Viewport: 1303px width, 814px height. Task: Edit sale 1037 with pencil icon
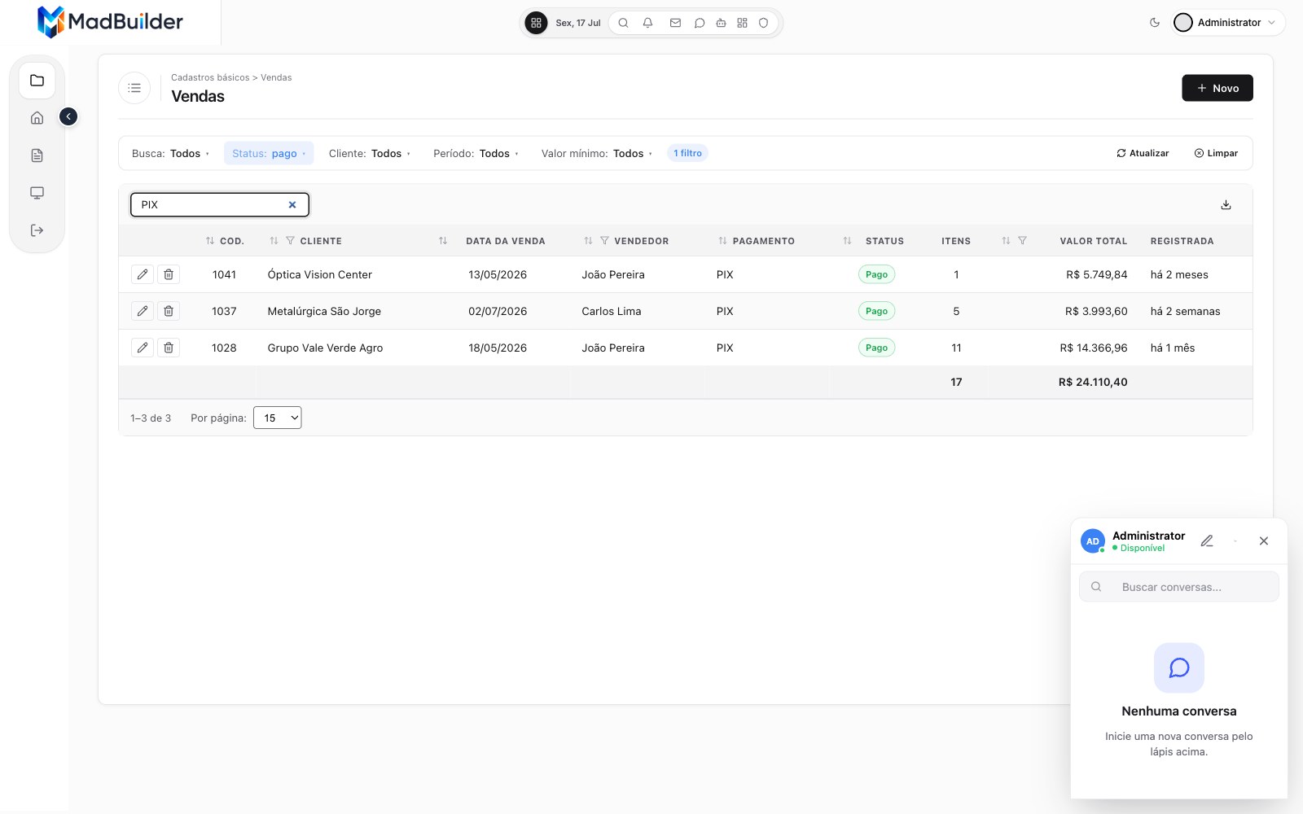coord(143,311)
